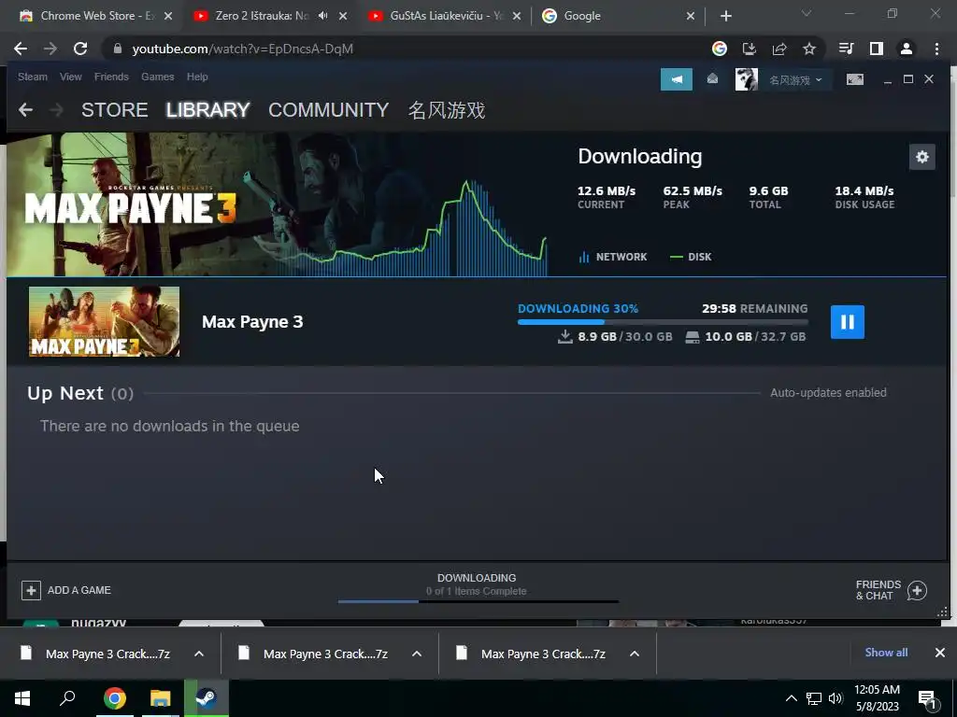Open the Steam menu
This screenshot has width=957, height=717.
coord(33,77)
